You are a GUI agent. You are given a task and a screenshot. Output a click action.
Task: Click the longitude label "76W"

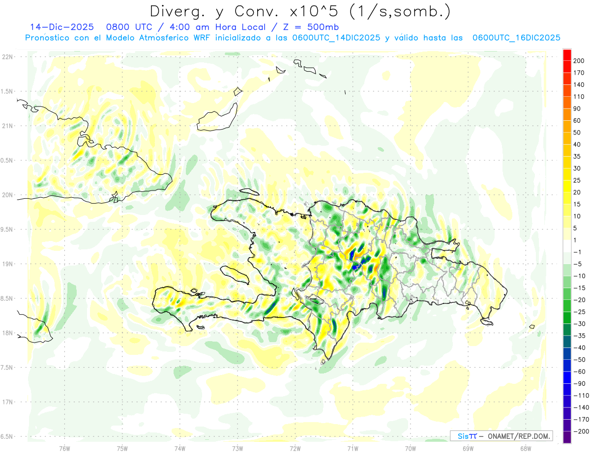(64, 448)
